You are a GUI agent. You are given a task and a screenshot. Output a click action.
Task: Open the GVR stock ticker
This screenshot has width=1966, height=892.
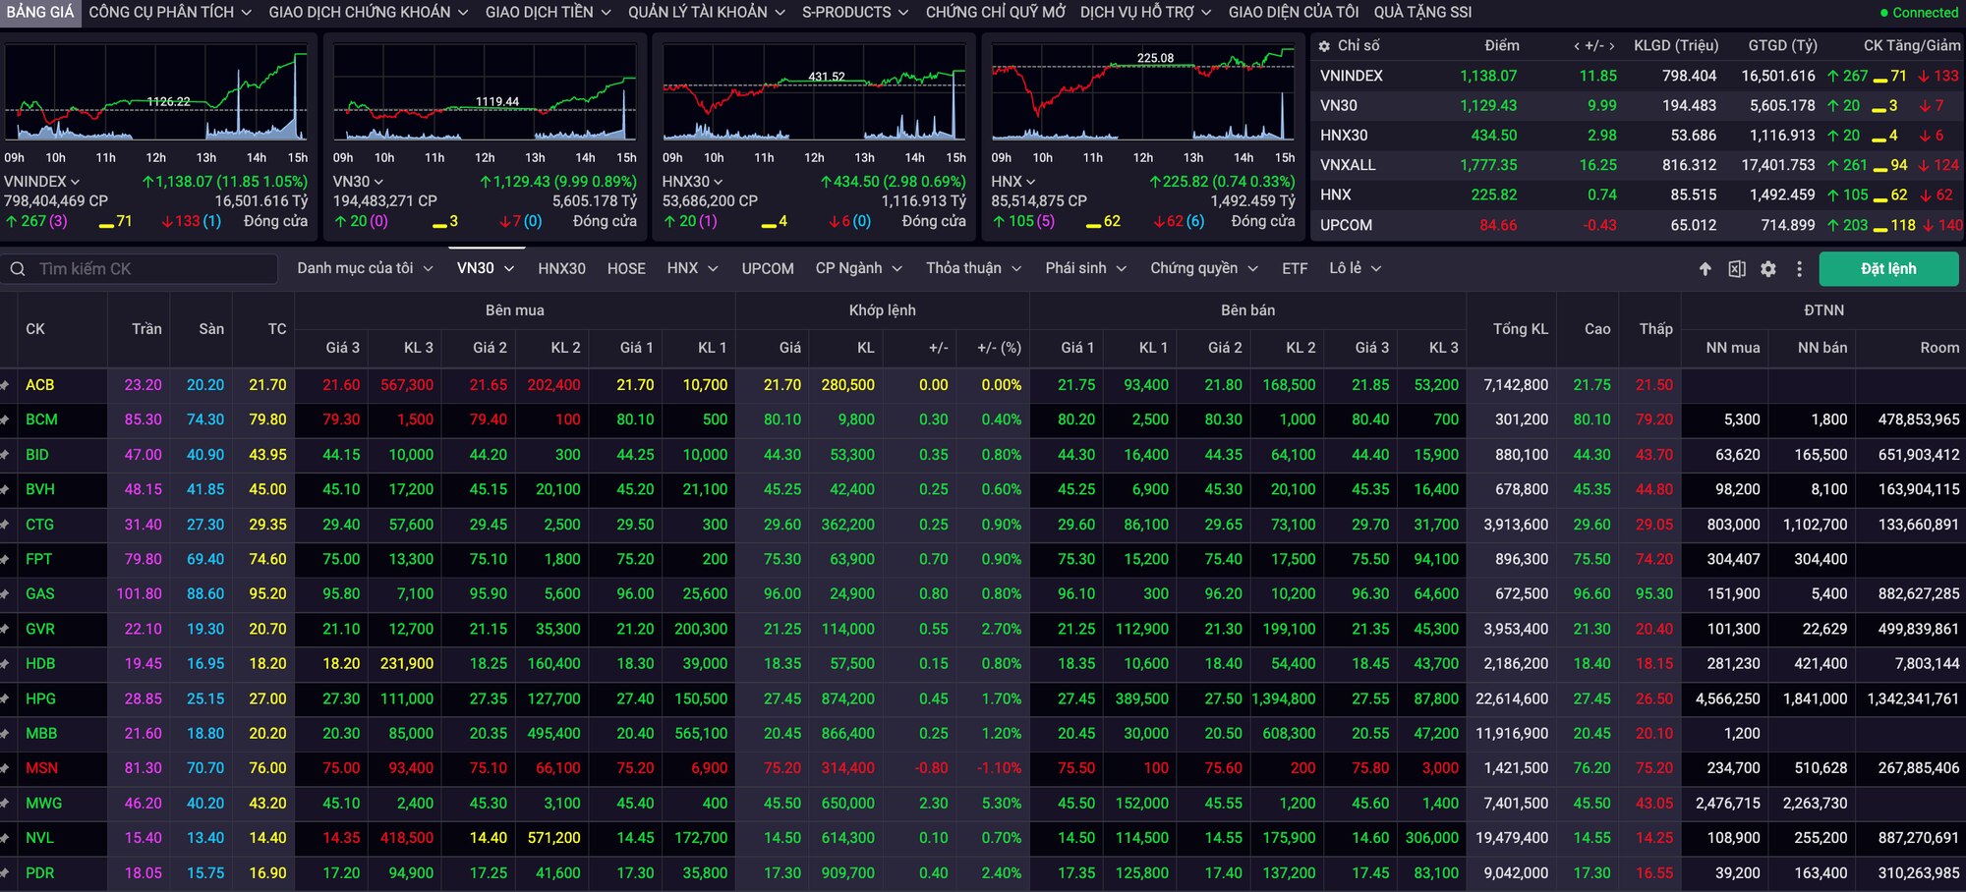click(x=40, y=629)
